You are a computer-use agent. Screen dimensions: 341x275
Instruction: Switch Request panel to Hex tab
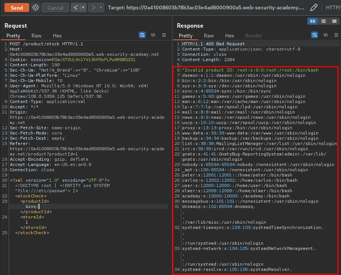57,36
